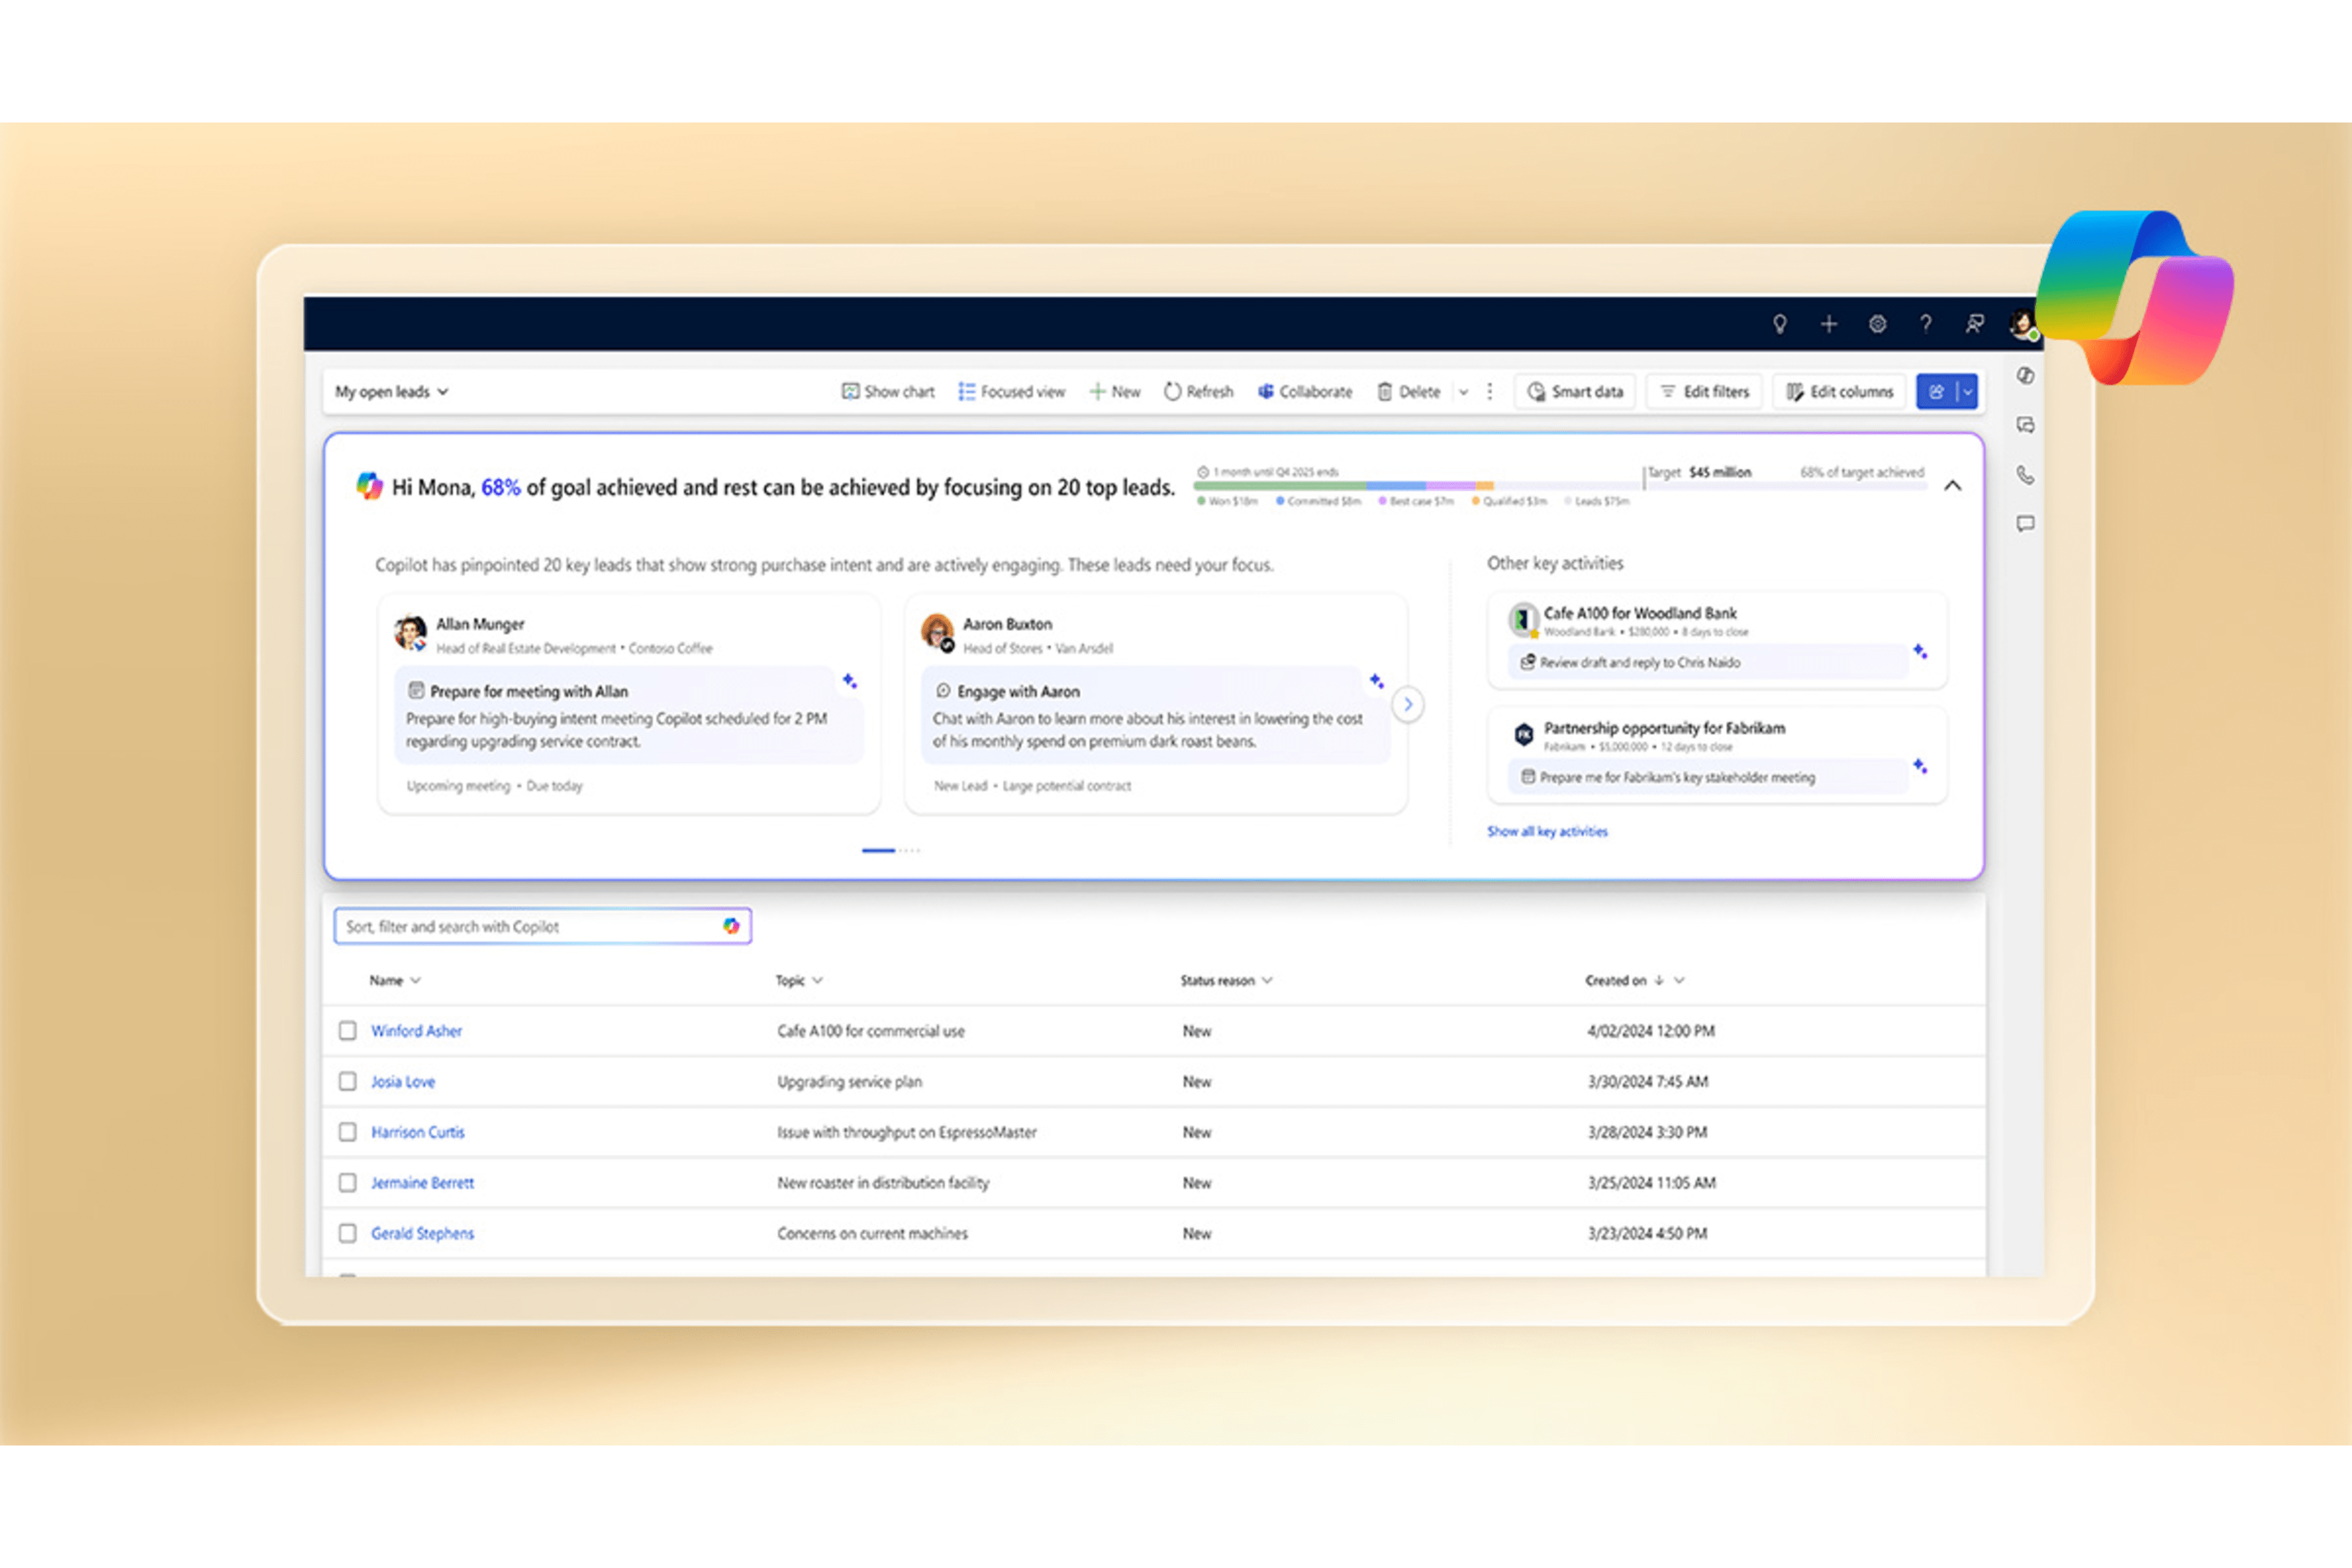
Task: Open help question mark icon
Action: (1925, 324)
